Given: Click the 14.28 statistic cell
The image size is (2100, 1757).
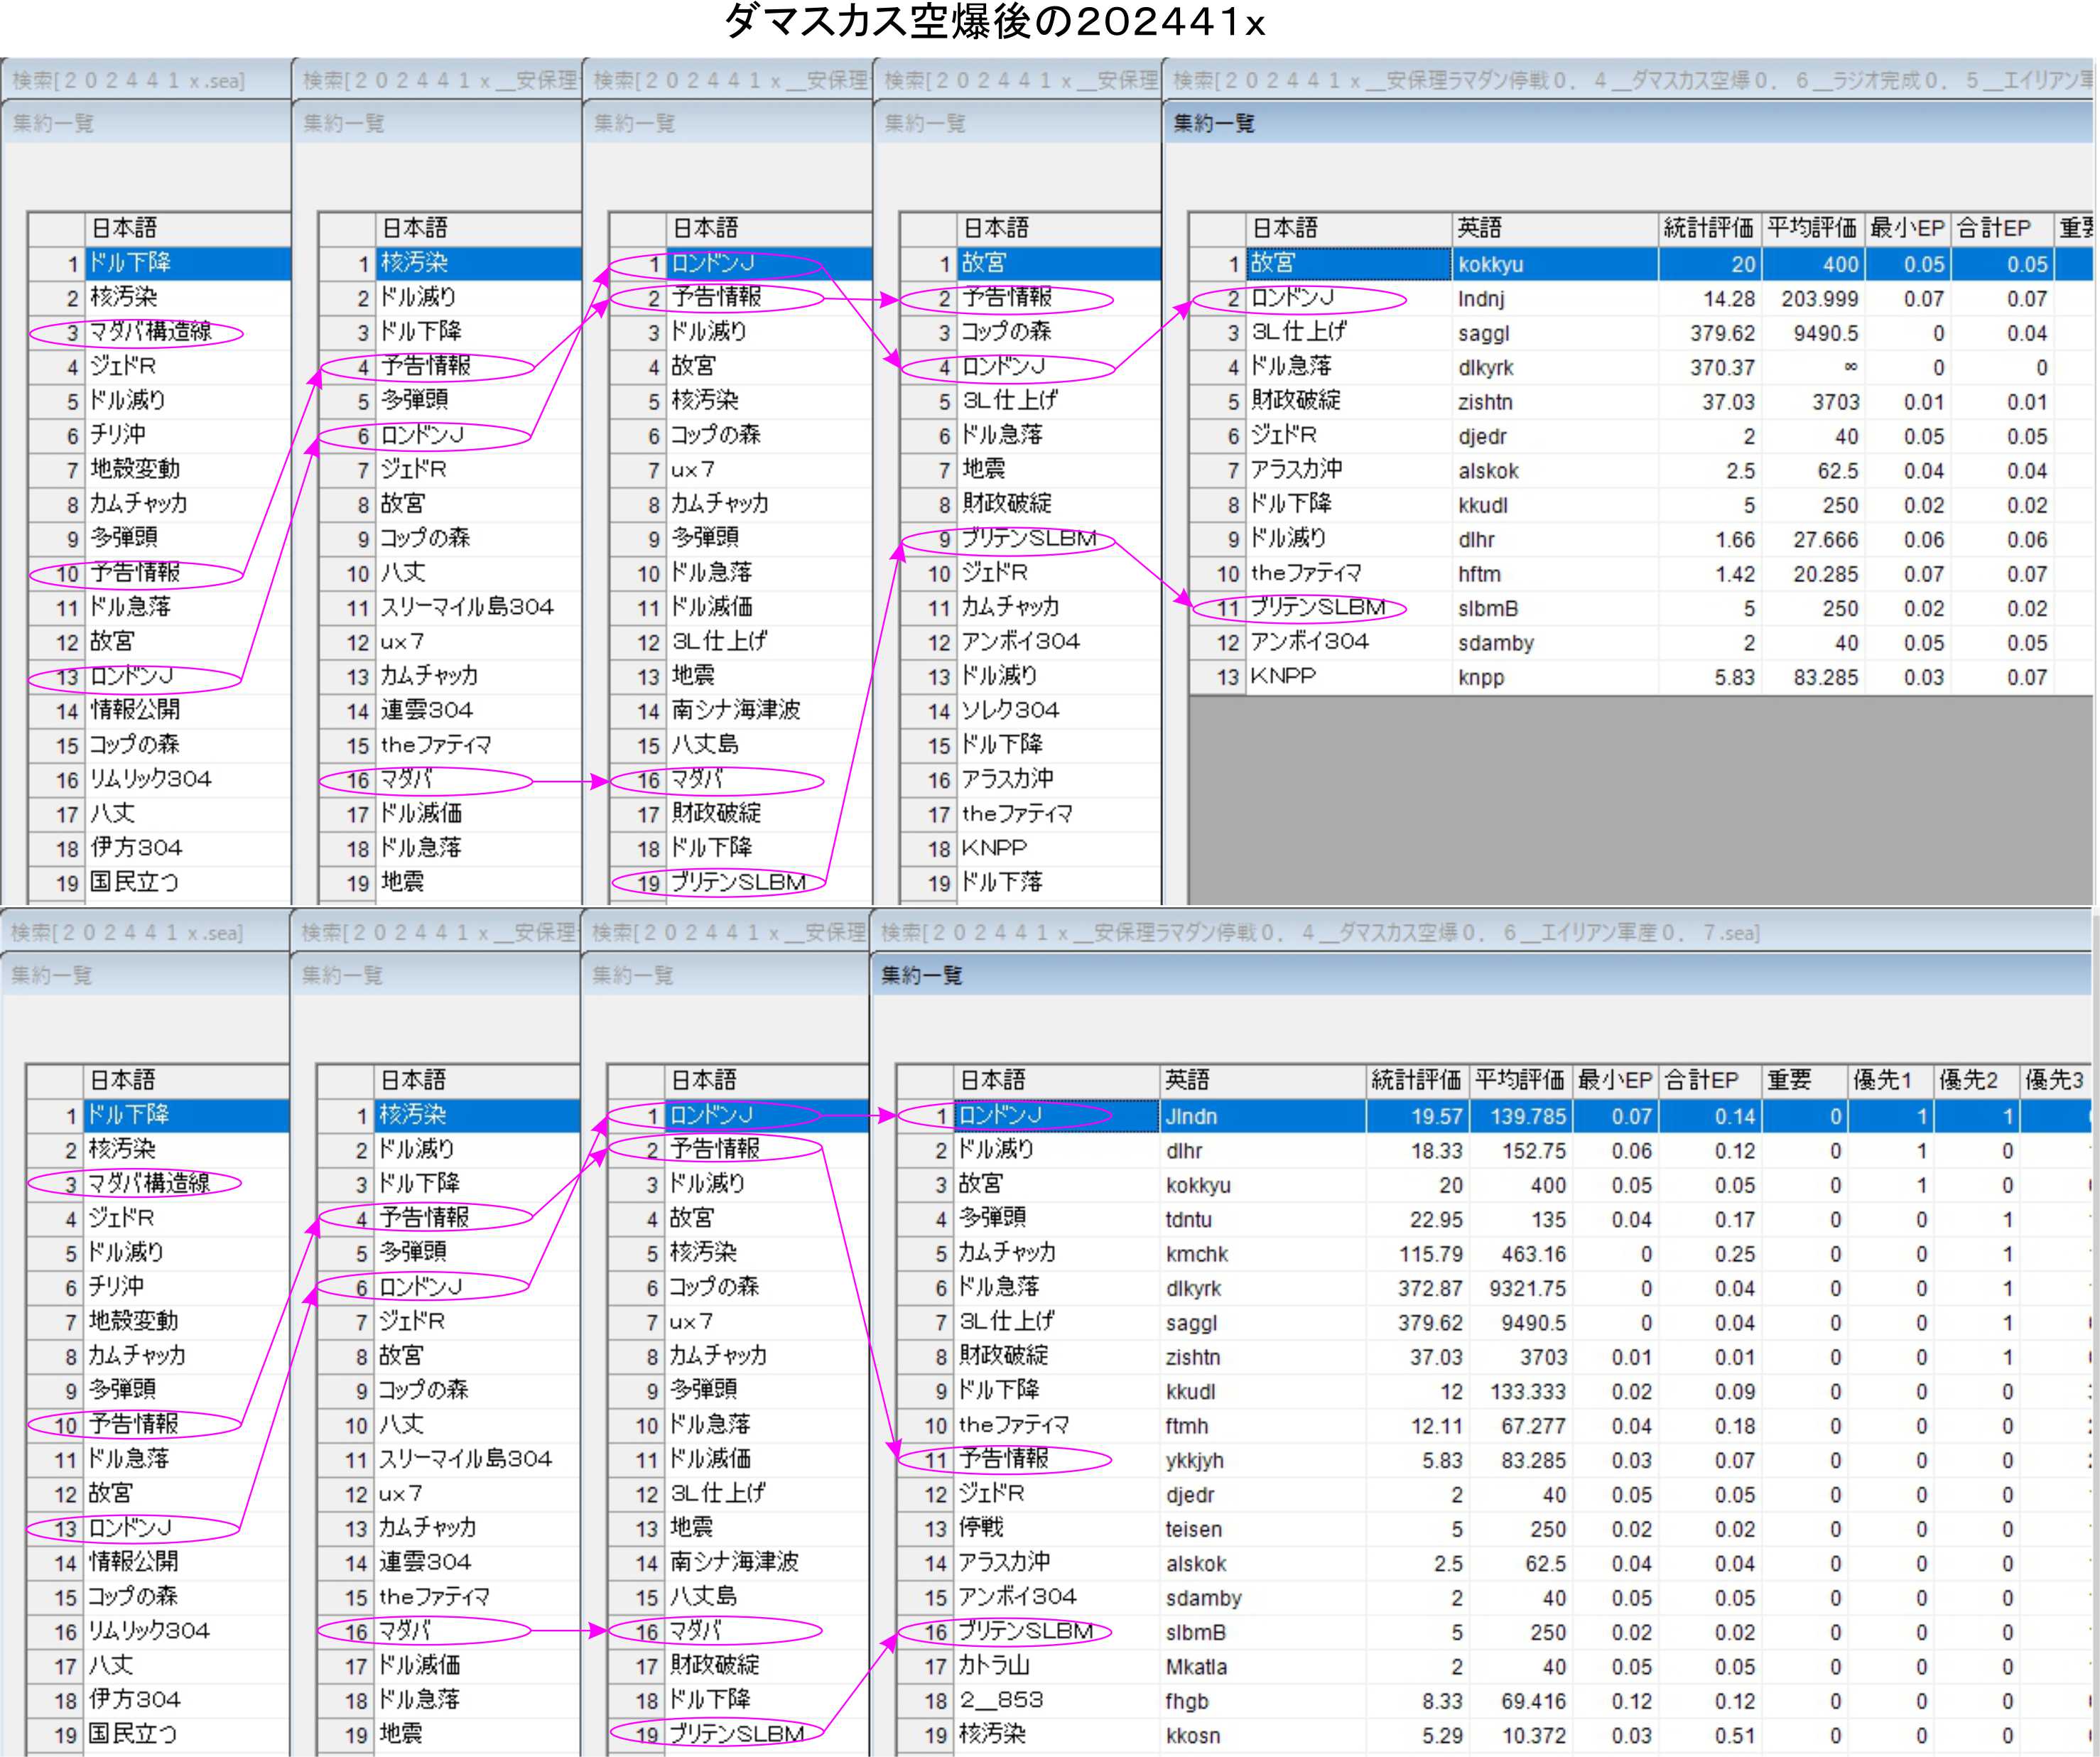Looking at the screenshot, I should click(x=1709, y=299).
